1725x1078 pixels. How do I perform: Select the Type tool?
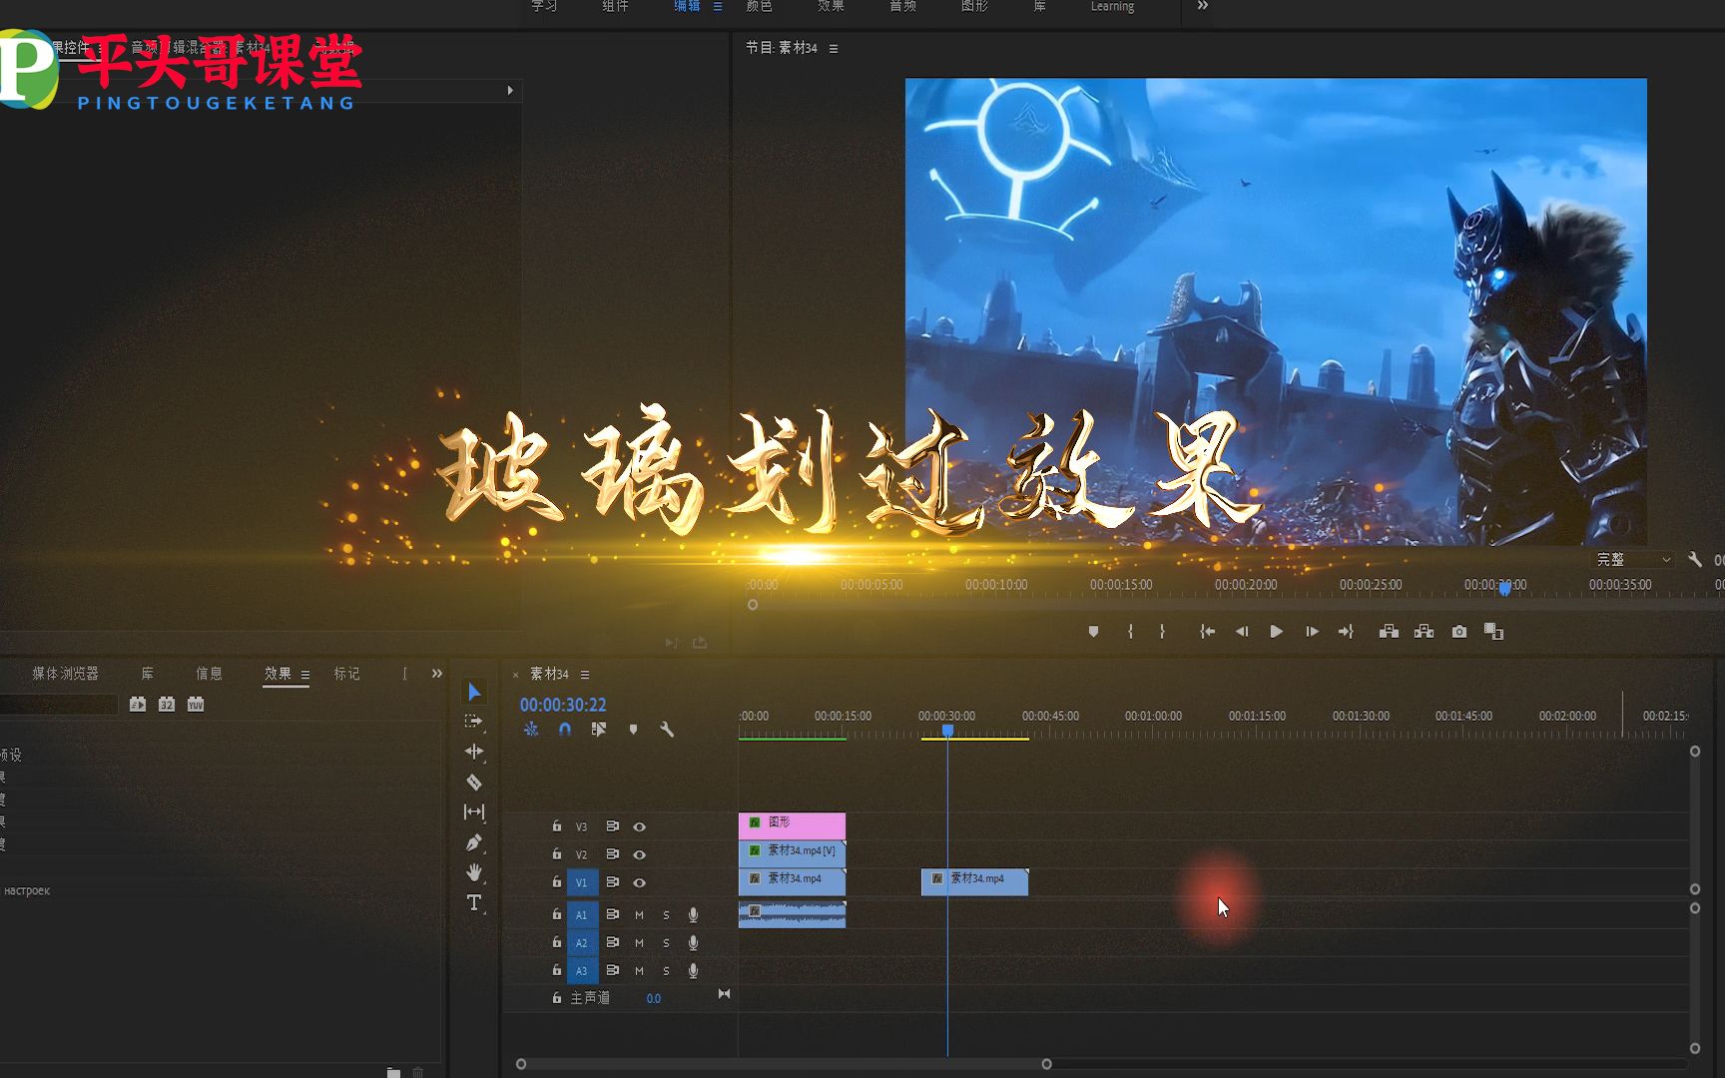[x=473, y=901]
